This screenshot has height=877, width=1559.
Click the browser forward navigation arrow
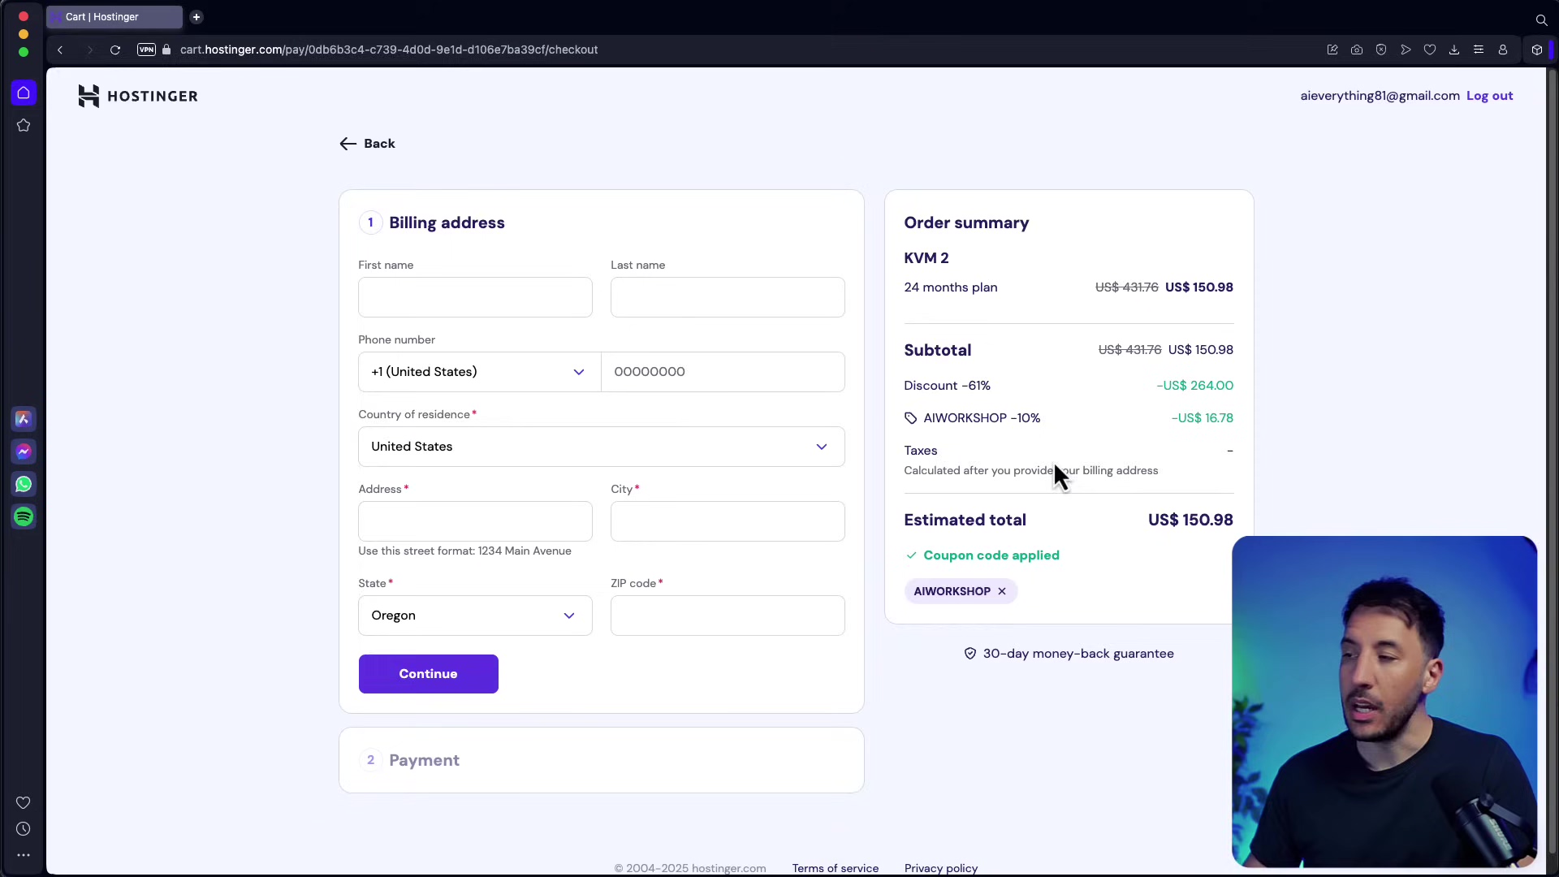[89, 50]
